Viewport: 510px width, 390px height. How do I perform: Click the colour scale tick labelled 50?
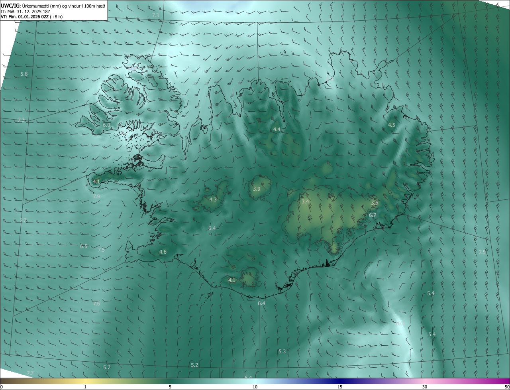tap(507, 387)
